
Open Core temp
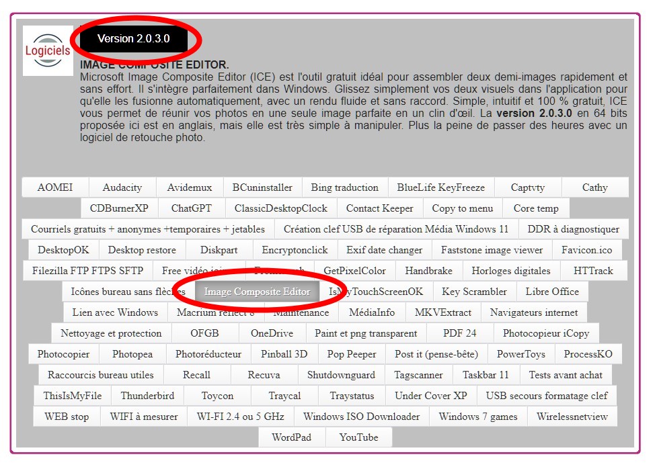point(536,208)
